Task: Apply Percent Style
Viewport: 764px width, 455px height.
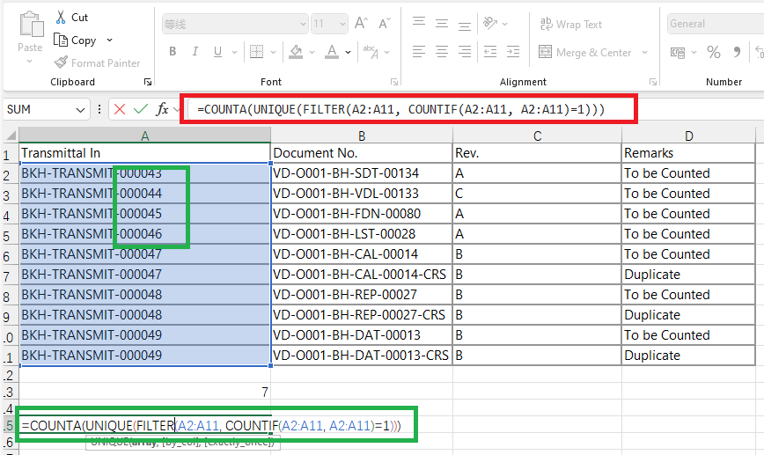Action: [x=714, y=52]
